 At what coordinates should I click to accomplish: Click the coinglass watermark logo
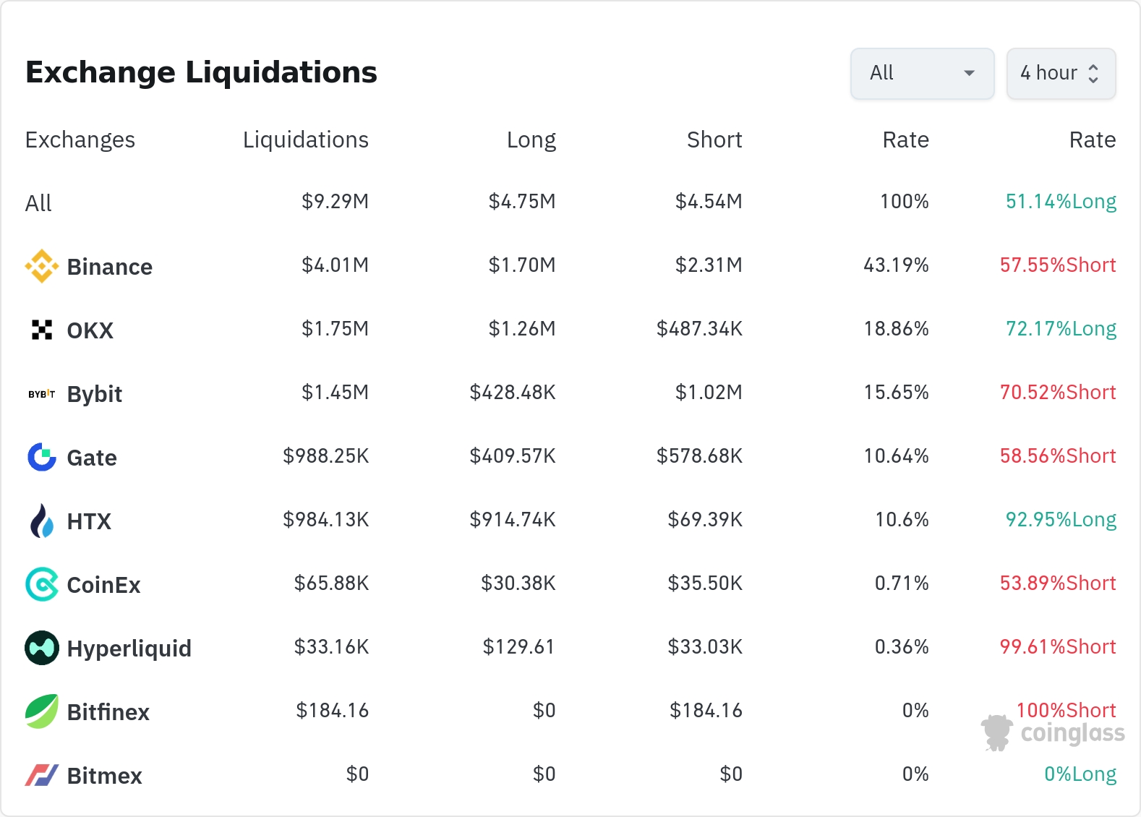pos(1053,732)
